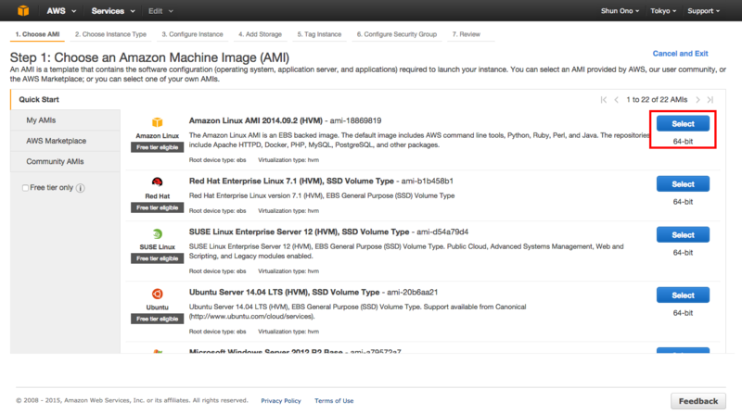Open the Shun Ono account menu
This screenshot has width=742, height=414.
[x=620, y=11]
